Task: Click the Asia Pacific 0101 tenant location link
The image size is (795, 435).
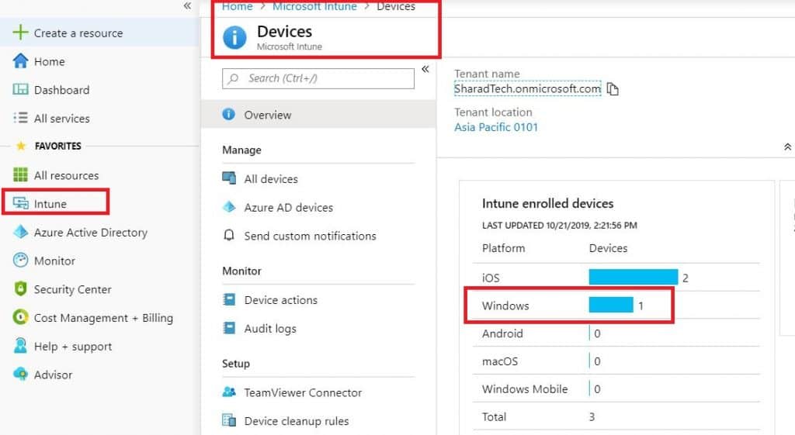Action: point(496,127)
